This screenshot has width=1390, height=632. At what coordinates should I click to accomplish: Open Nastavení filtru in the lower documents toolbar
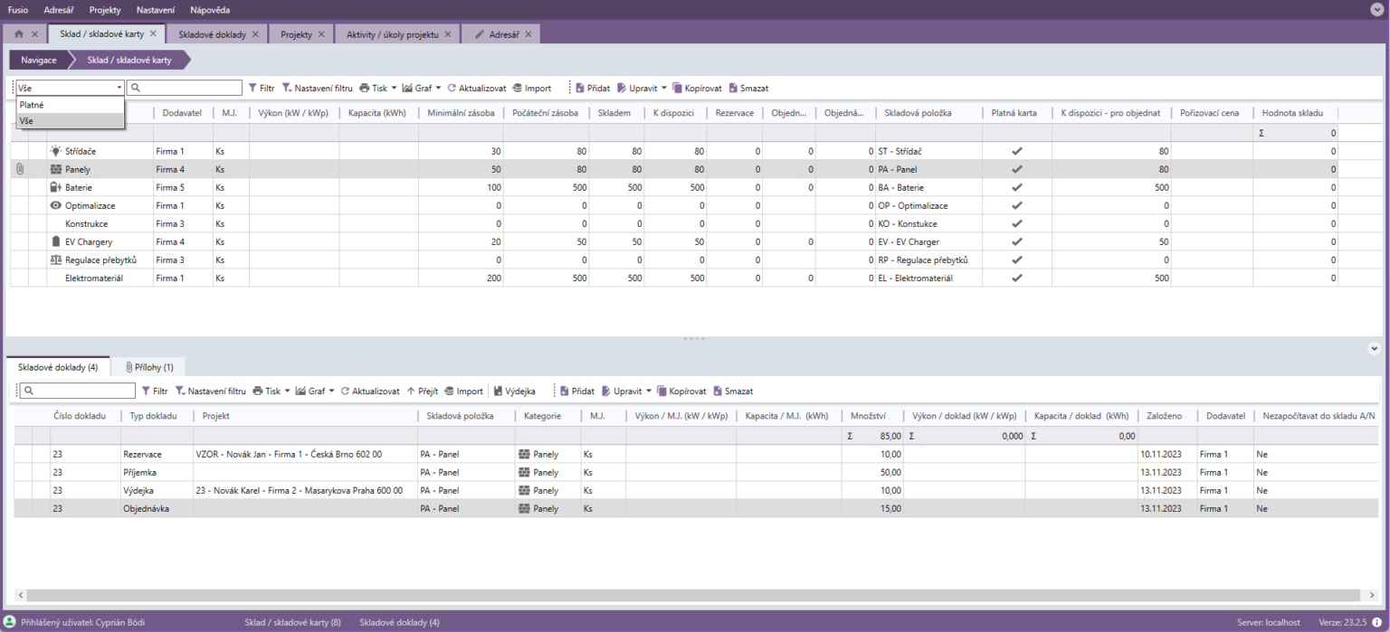coord(210,391)
